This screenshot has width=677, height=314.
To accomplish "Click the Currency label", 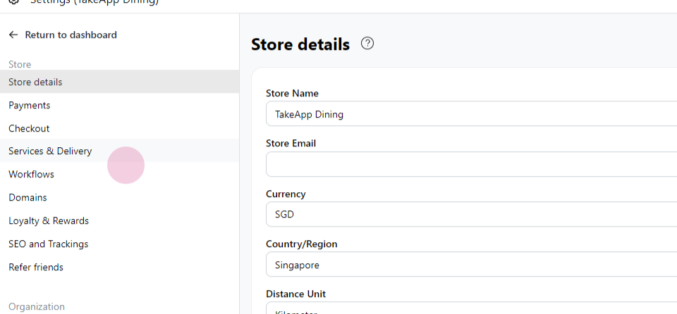I will click(x=286, y=194).
